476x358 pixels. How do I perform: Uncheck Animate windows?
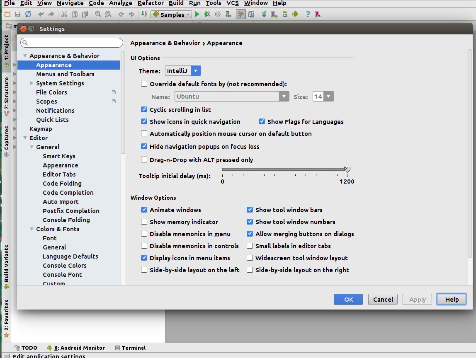144,210
